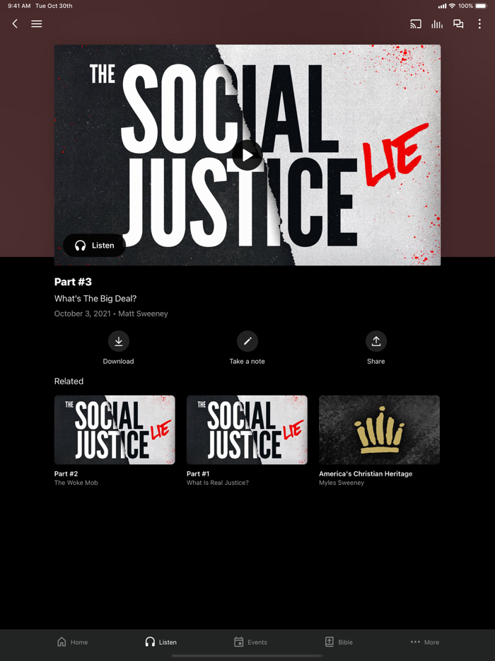The height and width of the screenshot is (661, 495).
Task: Tap the Take a note pencil icon
Action: (x=248, y=341)
